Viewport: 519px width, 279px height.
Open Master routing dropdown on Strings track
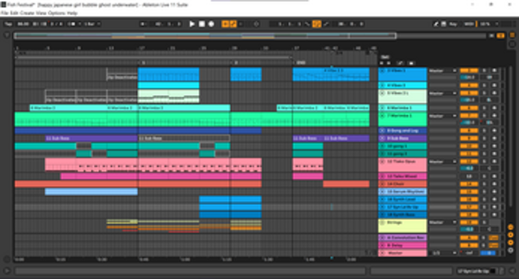click(442, 223)
